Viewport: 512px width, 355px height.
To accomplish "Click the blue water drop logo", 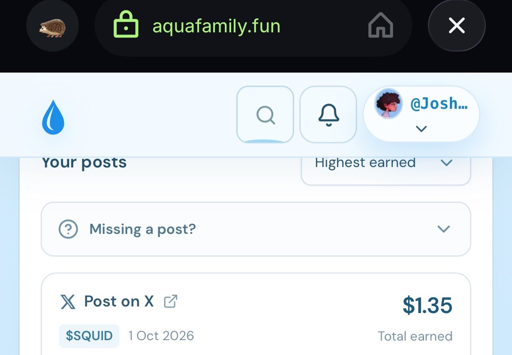I will coord(53,118).
